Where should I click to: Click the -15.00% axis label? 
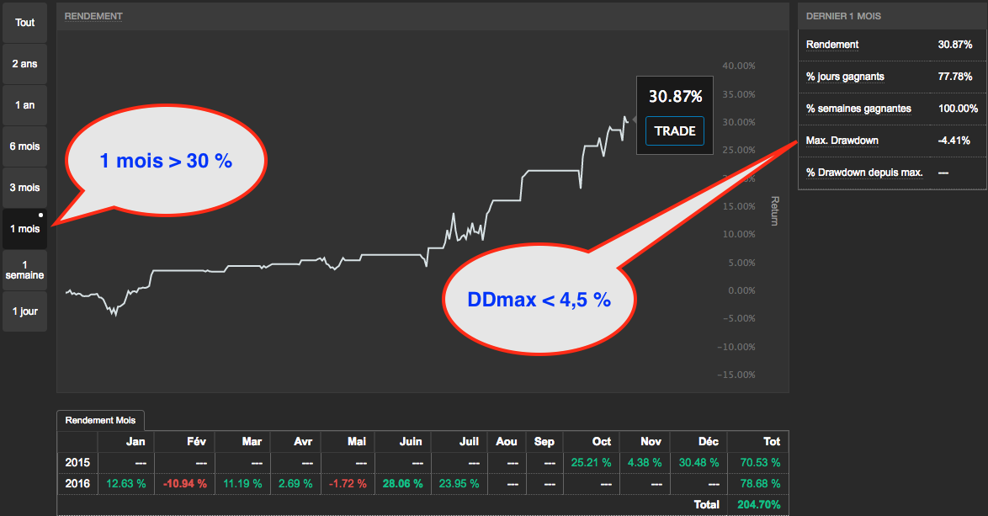[736, 375]
